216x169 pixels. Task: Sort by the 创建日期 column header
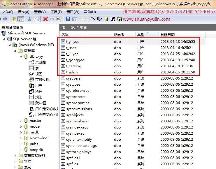pyautogui.click(x=182, y=35)
